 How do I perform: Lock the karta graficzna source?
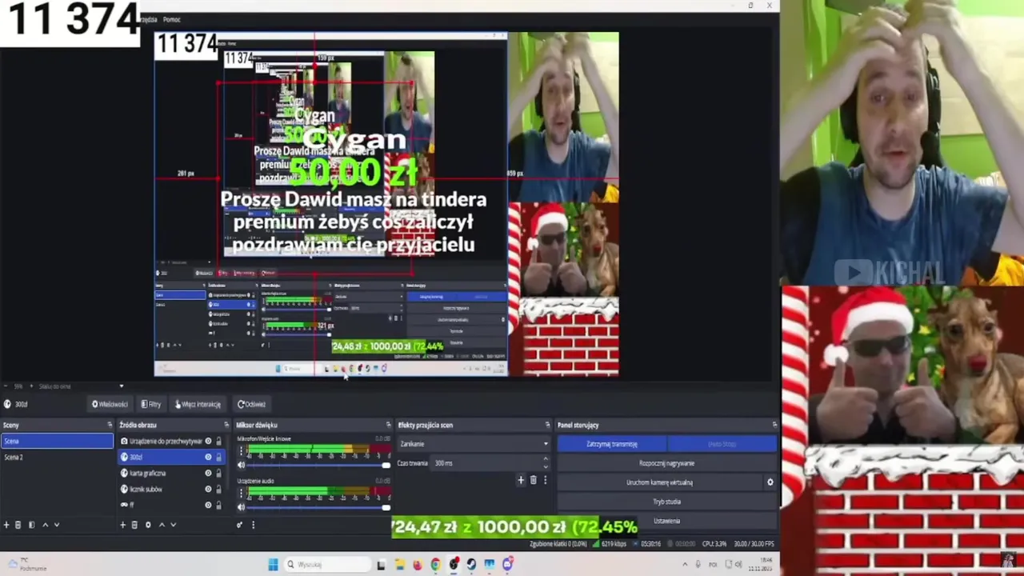click(x=218, y=473)
